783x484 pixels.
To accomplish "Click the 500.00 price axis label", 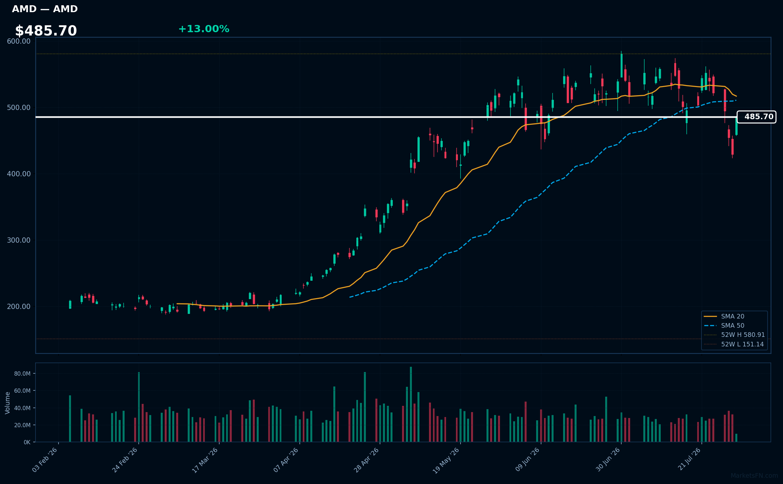I will pyautogui.click(x=19, y=108).
